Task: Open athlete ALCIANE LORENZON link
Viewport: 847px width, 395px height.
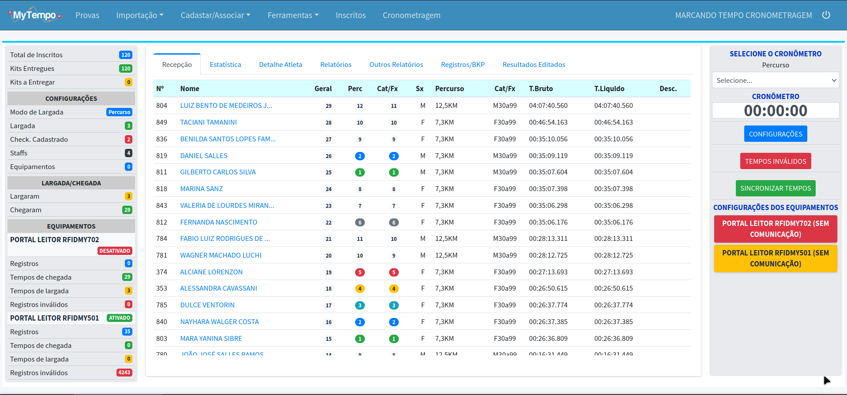Action: [211, 272]
